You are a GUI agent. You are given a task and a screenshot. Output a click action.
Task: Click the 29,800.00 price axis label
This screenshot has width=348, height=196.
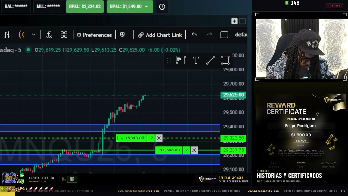[234, 69]
